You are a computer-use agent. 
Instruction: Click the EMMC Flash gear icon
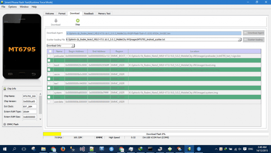click(5, 124)
